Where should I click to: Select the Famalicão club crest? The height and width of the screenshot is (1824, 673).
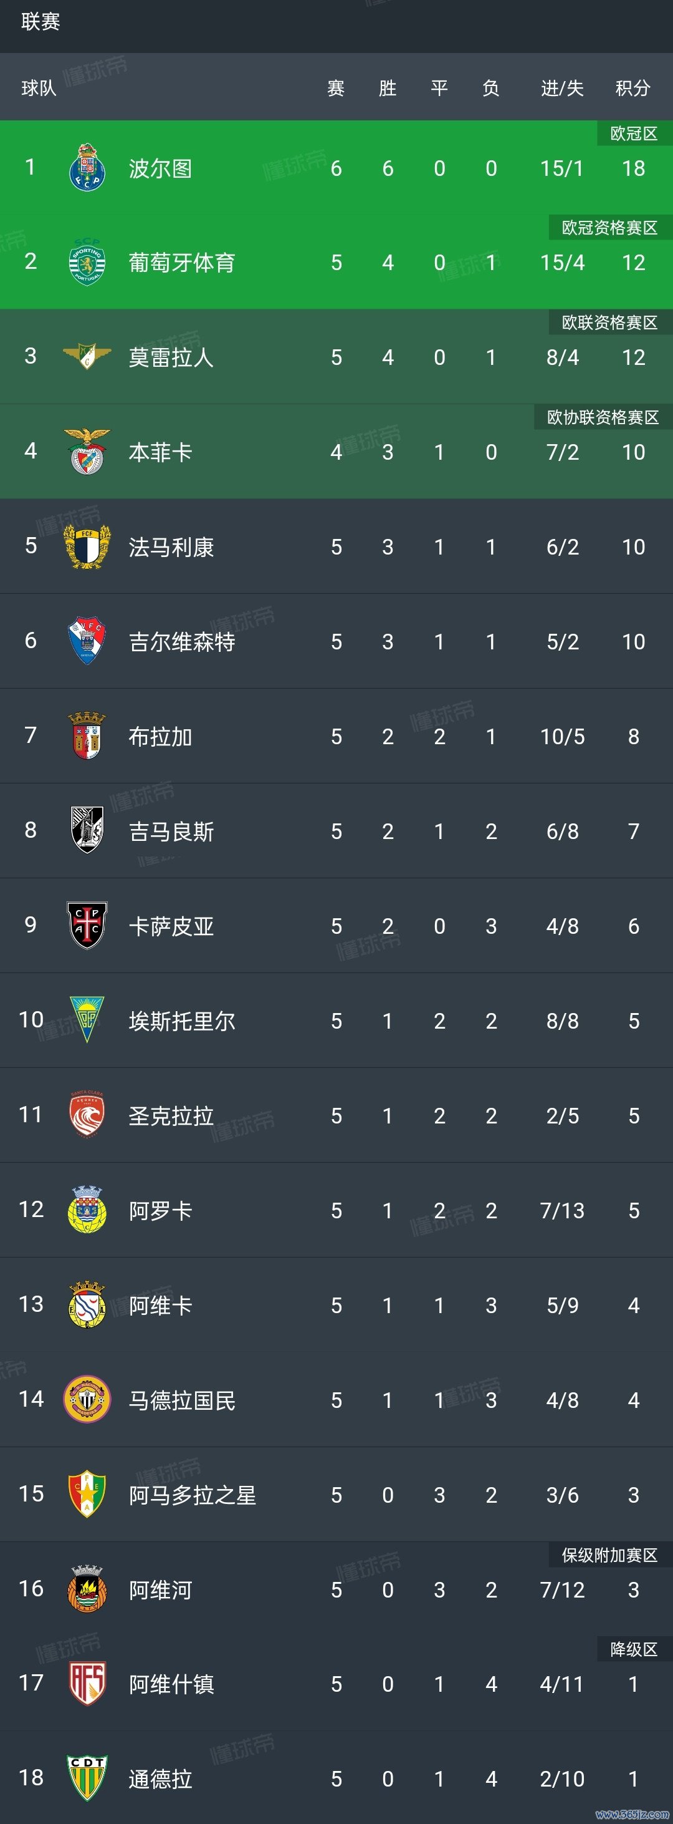(87, 546)
